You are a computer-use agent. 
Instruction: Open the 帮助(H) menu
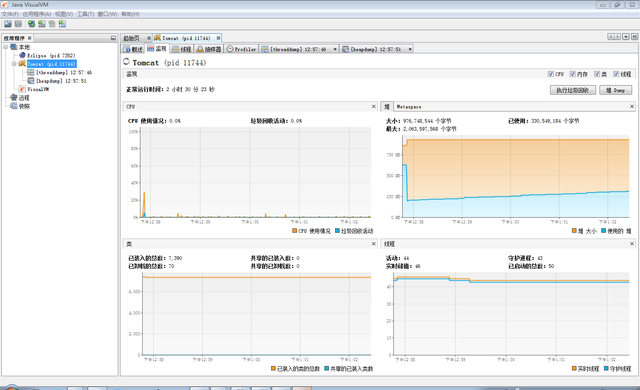pyautogui.click(x=130, y=14)
